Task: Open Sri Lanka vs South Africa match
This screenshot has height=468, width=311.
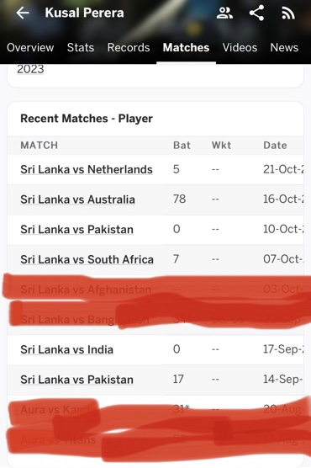Action: 87,259
